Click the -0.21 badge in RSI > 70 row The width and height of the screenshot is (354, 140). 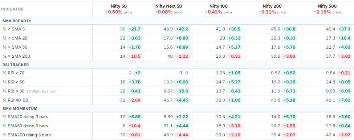tap(345, 73)
